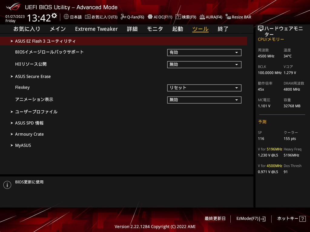Switch to the 起動 tab
This screenshot has width=310, height=232.
coord(177,29)
